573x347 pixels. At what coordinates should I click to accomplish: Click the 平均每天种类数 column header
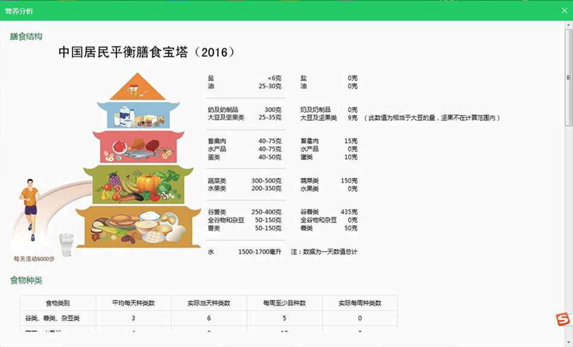[133, 303]
